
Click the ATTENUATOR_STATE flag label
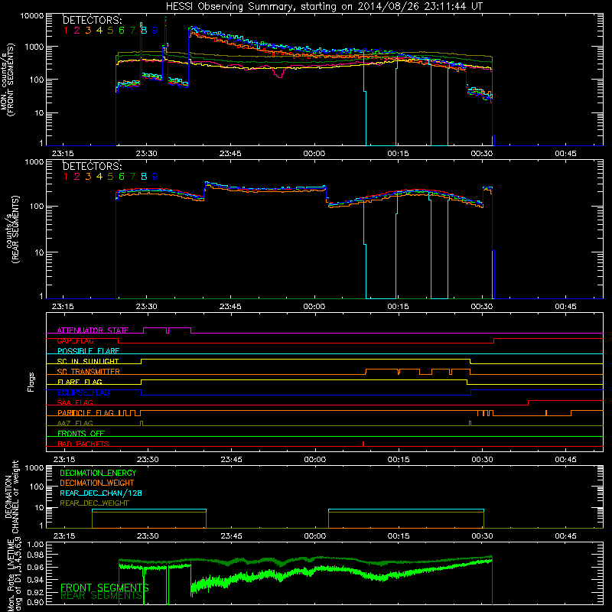(93, 330)
